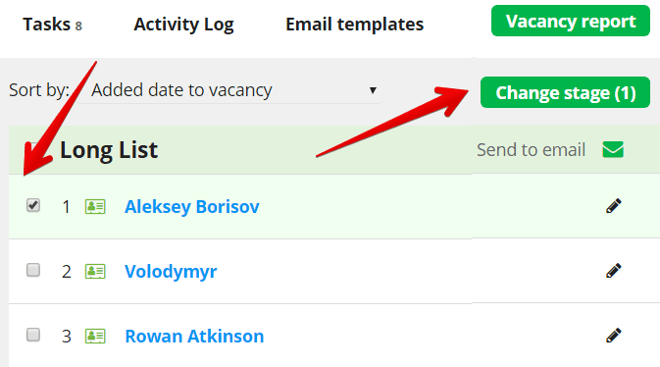Open the Sort by dropdown
The height and width of the screenshot is (367, 660).
230,90
